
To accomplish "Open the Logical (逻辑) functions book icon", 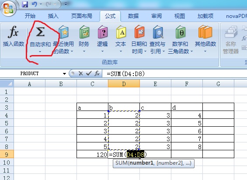I will 103,32.
